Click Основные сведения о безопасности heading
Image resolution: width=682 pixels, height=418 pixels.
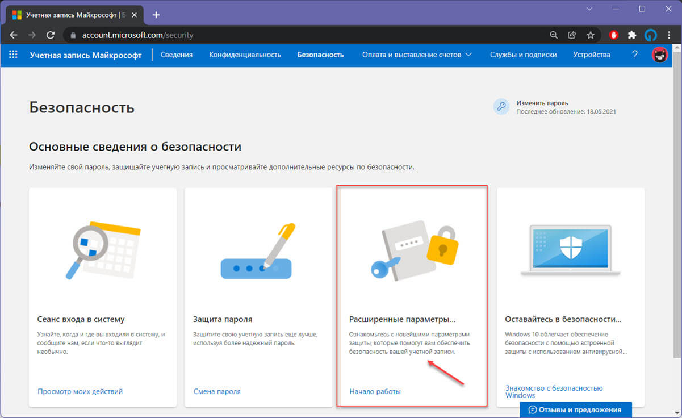point(135,147)
